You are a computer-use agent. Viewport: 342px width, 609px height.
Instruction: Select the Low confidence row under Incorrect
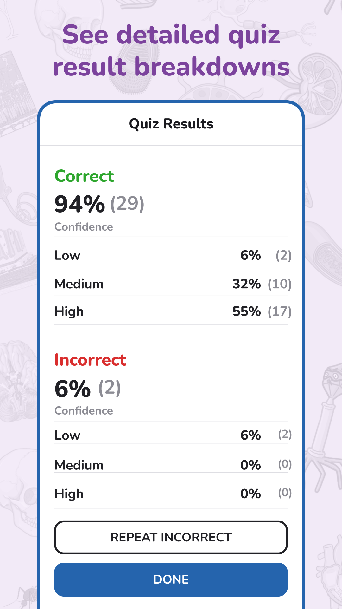pyautogui.click(x=171, y=435)
